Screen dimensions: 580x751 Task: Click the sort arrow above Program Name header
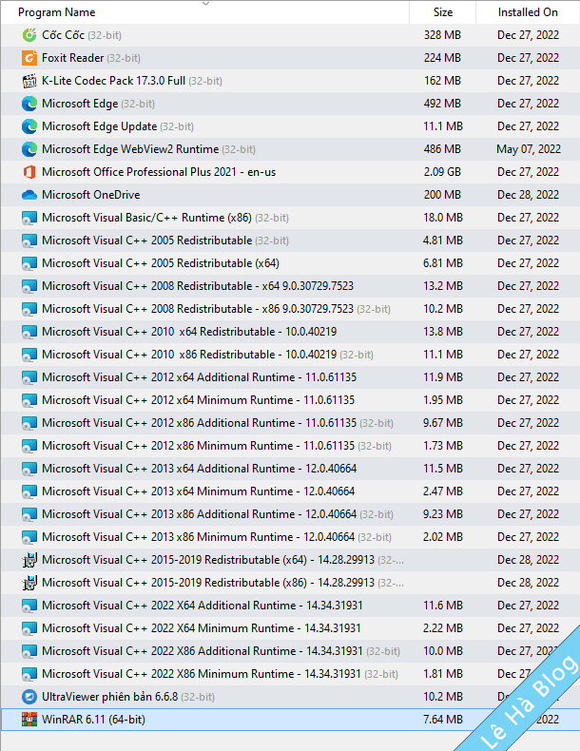pyautogui.click(x=206, y=4)
